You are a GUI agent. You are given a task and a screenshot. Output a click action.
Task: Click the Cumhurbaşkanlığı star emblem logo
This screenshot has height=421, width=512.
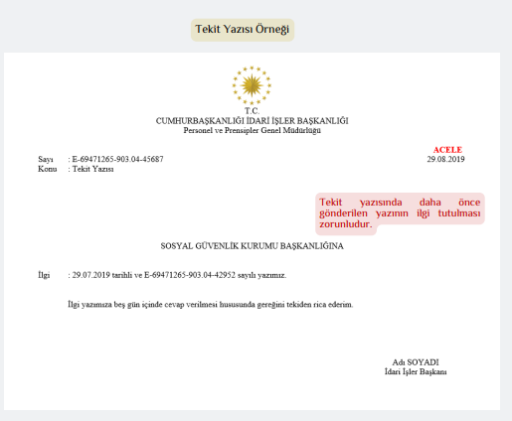point(252,85)
